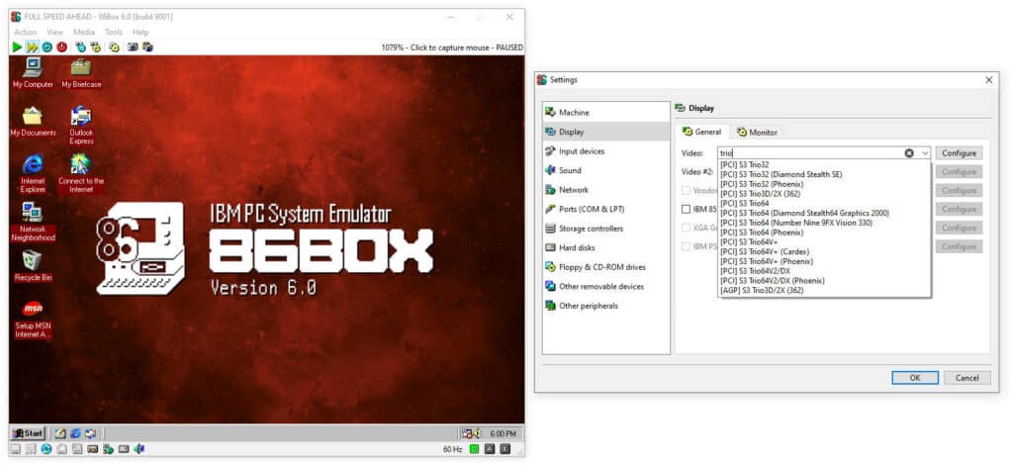Choose S3 Trio64 Number Nine 9FX Vision 330
Viewport: 1013px width, 465px height.
(x=824, y=223)
